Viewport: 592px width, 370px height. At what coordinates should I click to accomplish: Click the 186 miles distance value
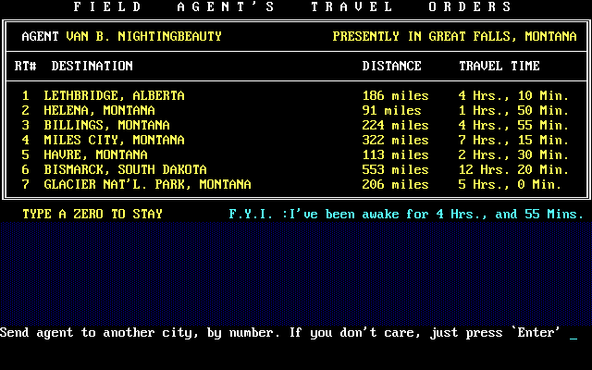point(395,95)
